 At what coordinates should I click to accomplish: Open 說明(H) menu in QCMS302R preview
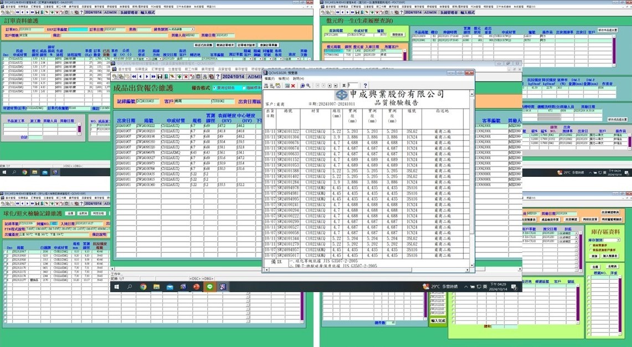298,78
